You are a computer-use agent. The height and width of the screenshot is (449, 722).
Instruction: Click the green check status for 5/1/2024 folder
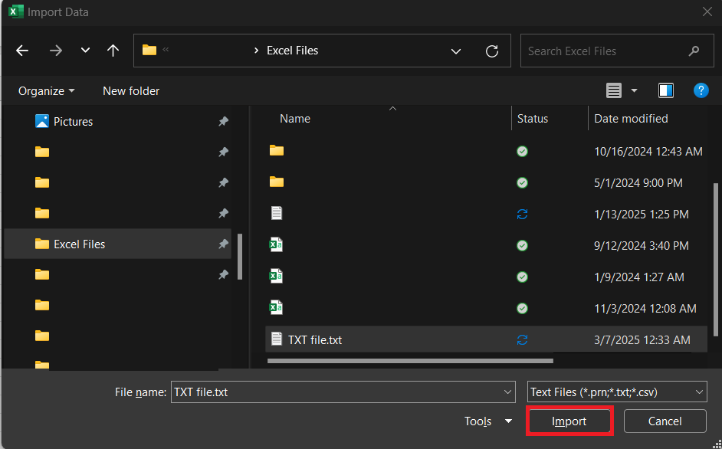(x=522, y=183)
